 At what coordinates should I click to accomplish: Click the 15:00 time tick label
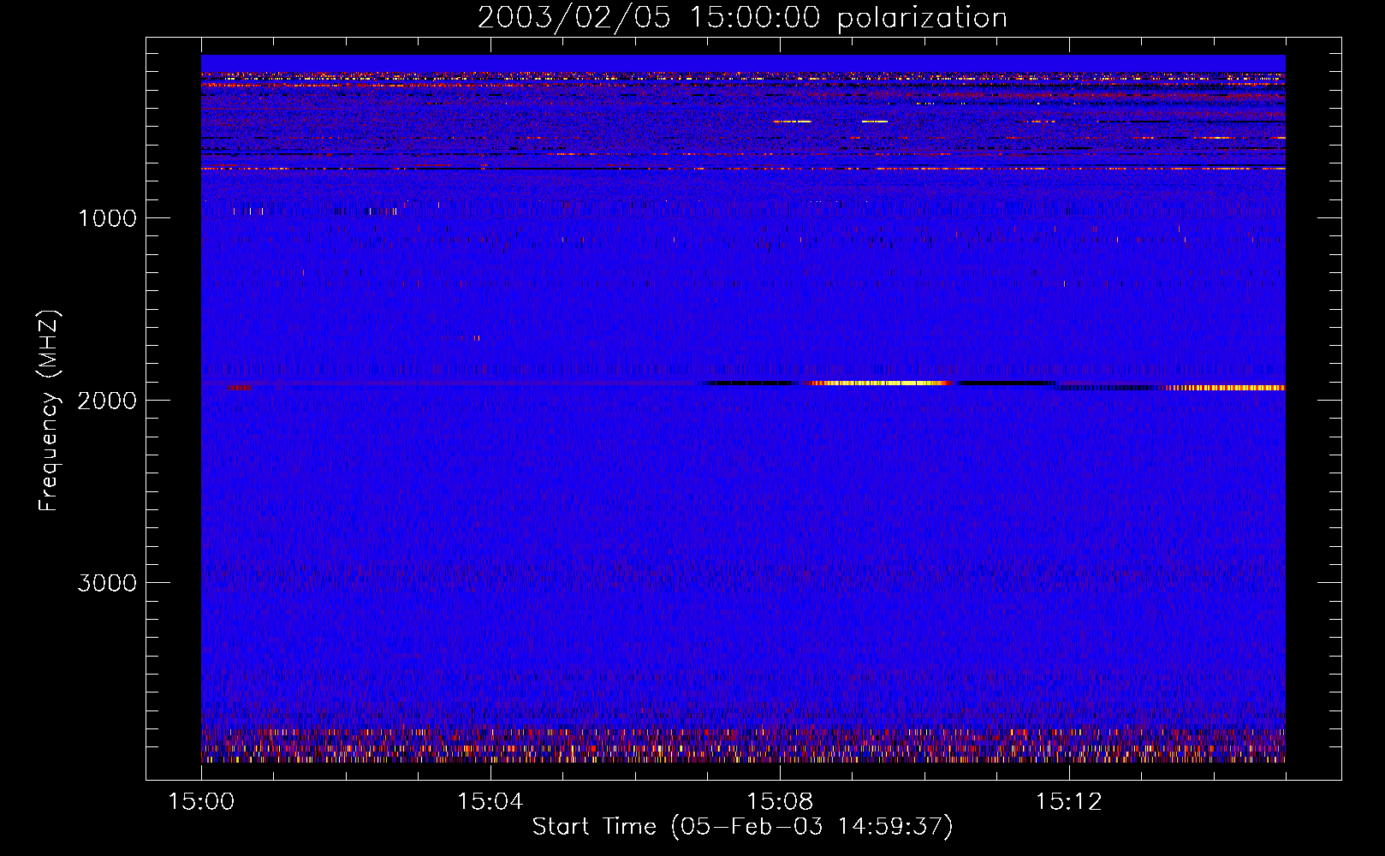201,802
